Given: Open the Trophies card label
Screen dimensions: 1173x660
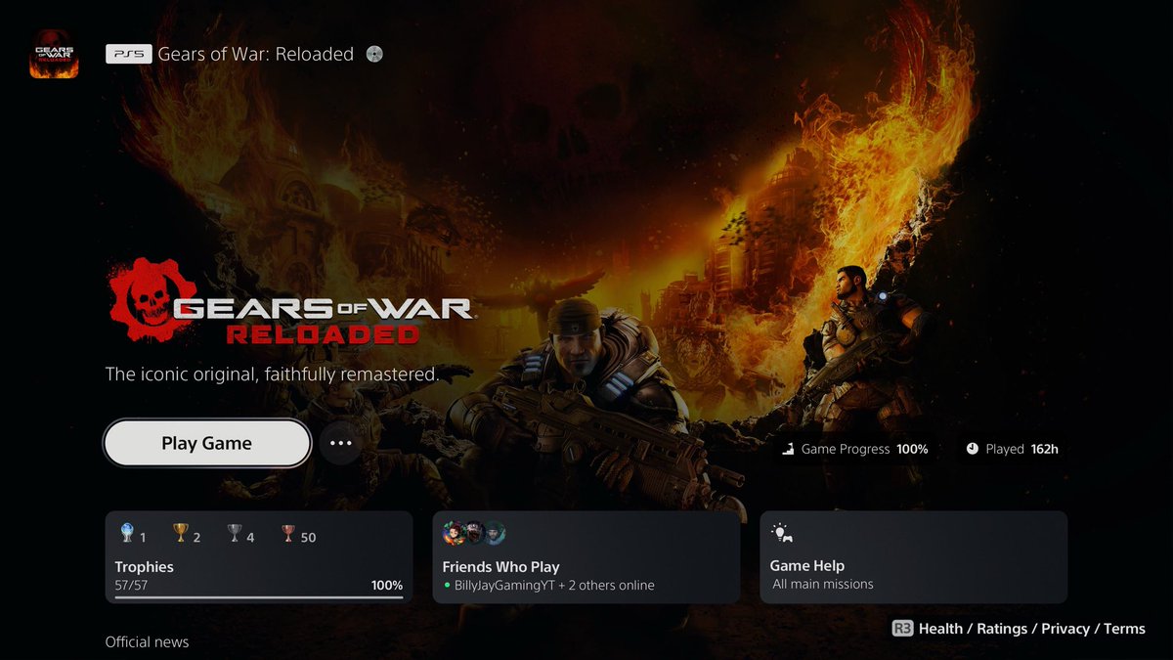Looking at the screenshot, I should click(x=144, y=566).
